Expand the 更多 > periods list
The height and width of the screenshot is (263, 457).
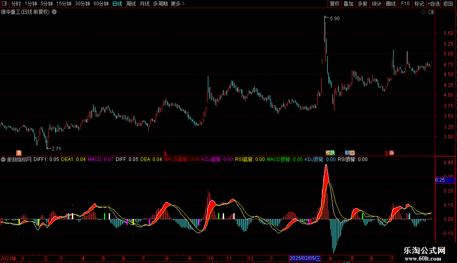point(178,4)
